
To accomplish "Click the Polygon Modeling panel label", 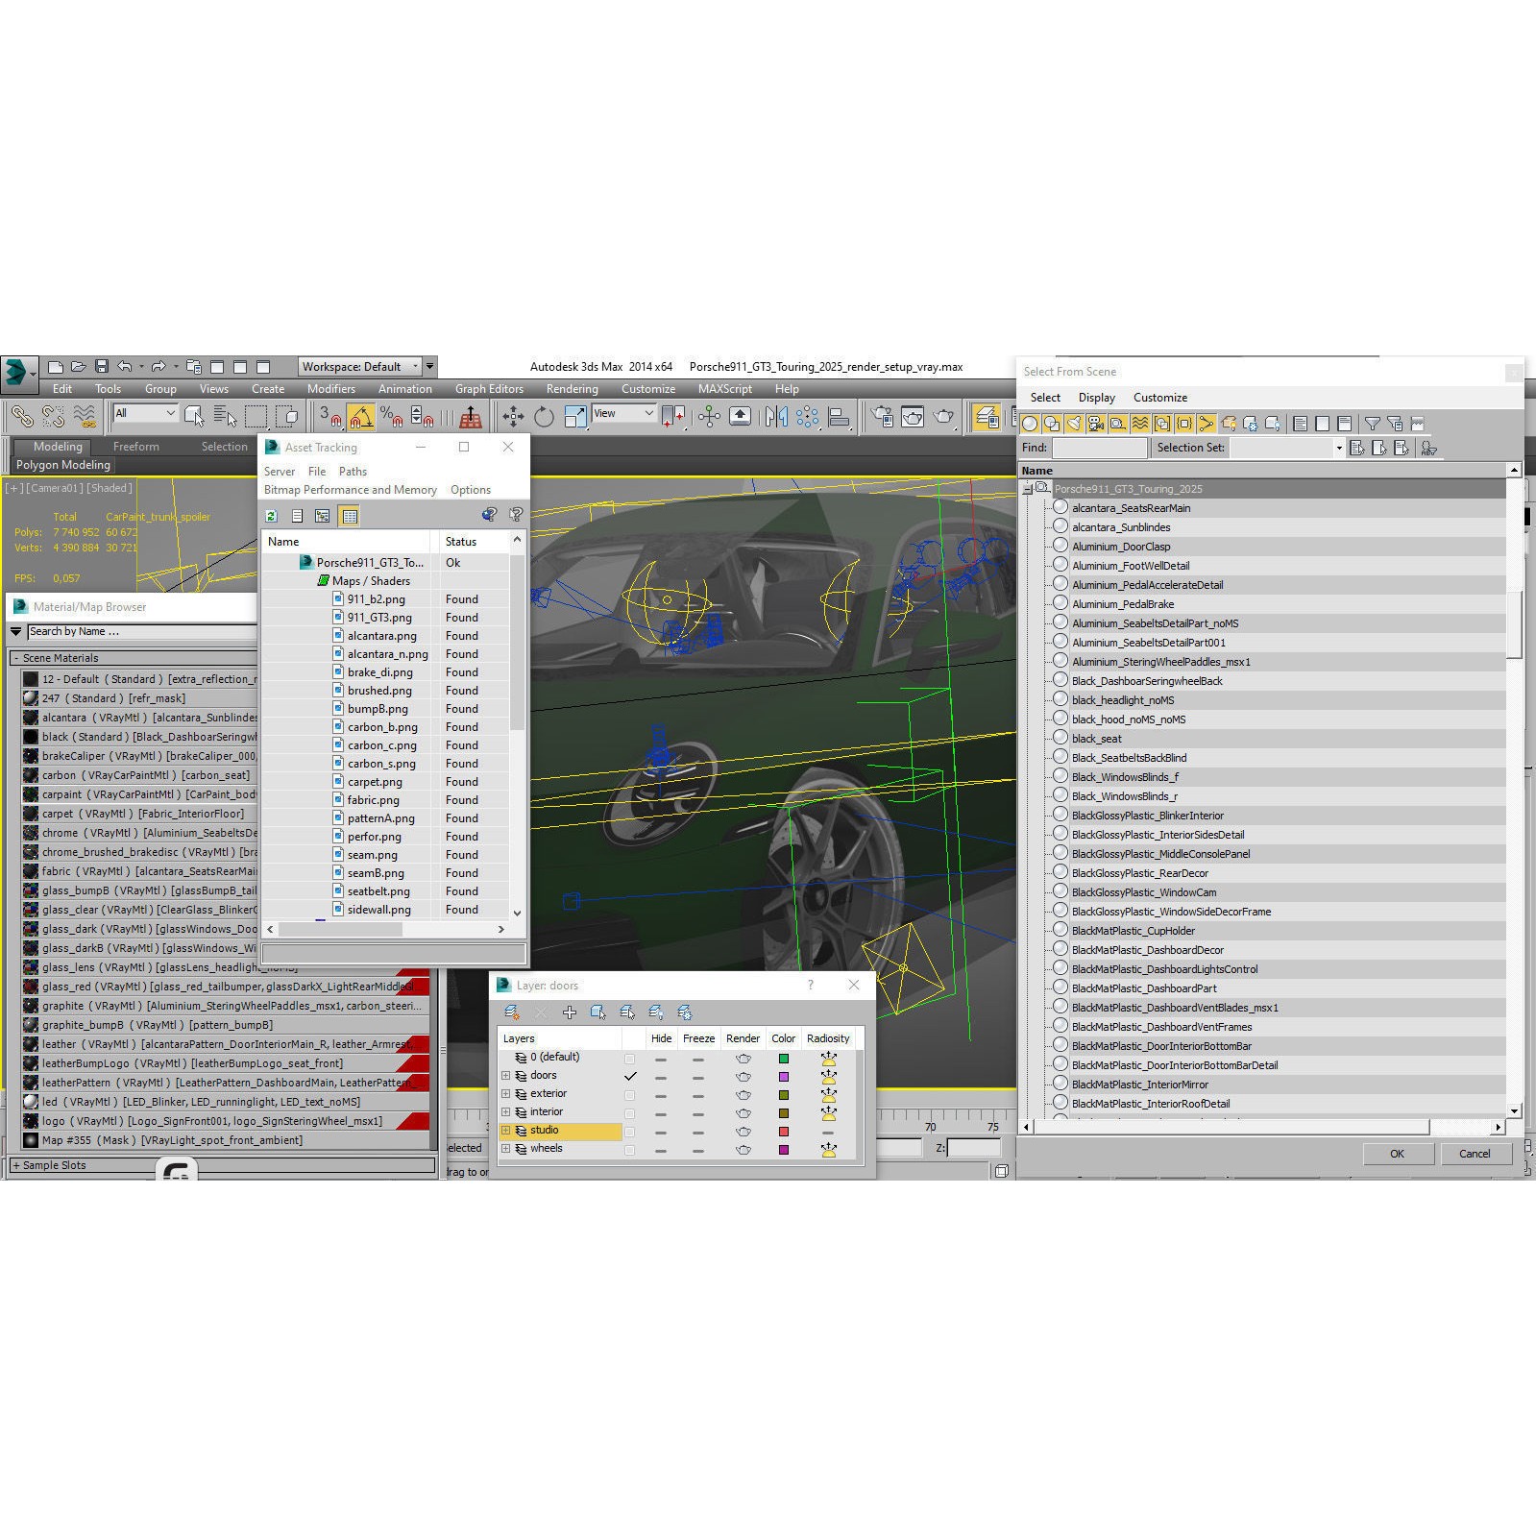I will [63, 465].
